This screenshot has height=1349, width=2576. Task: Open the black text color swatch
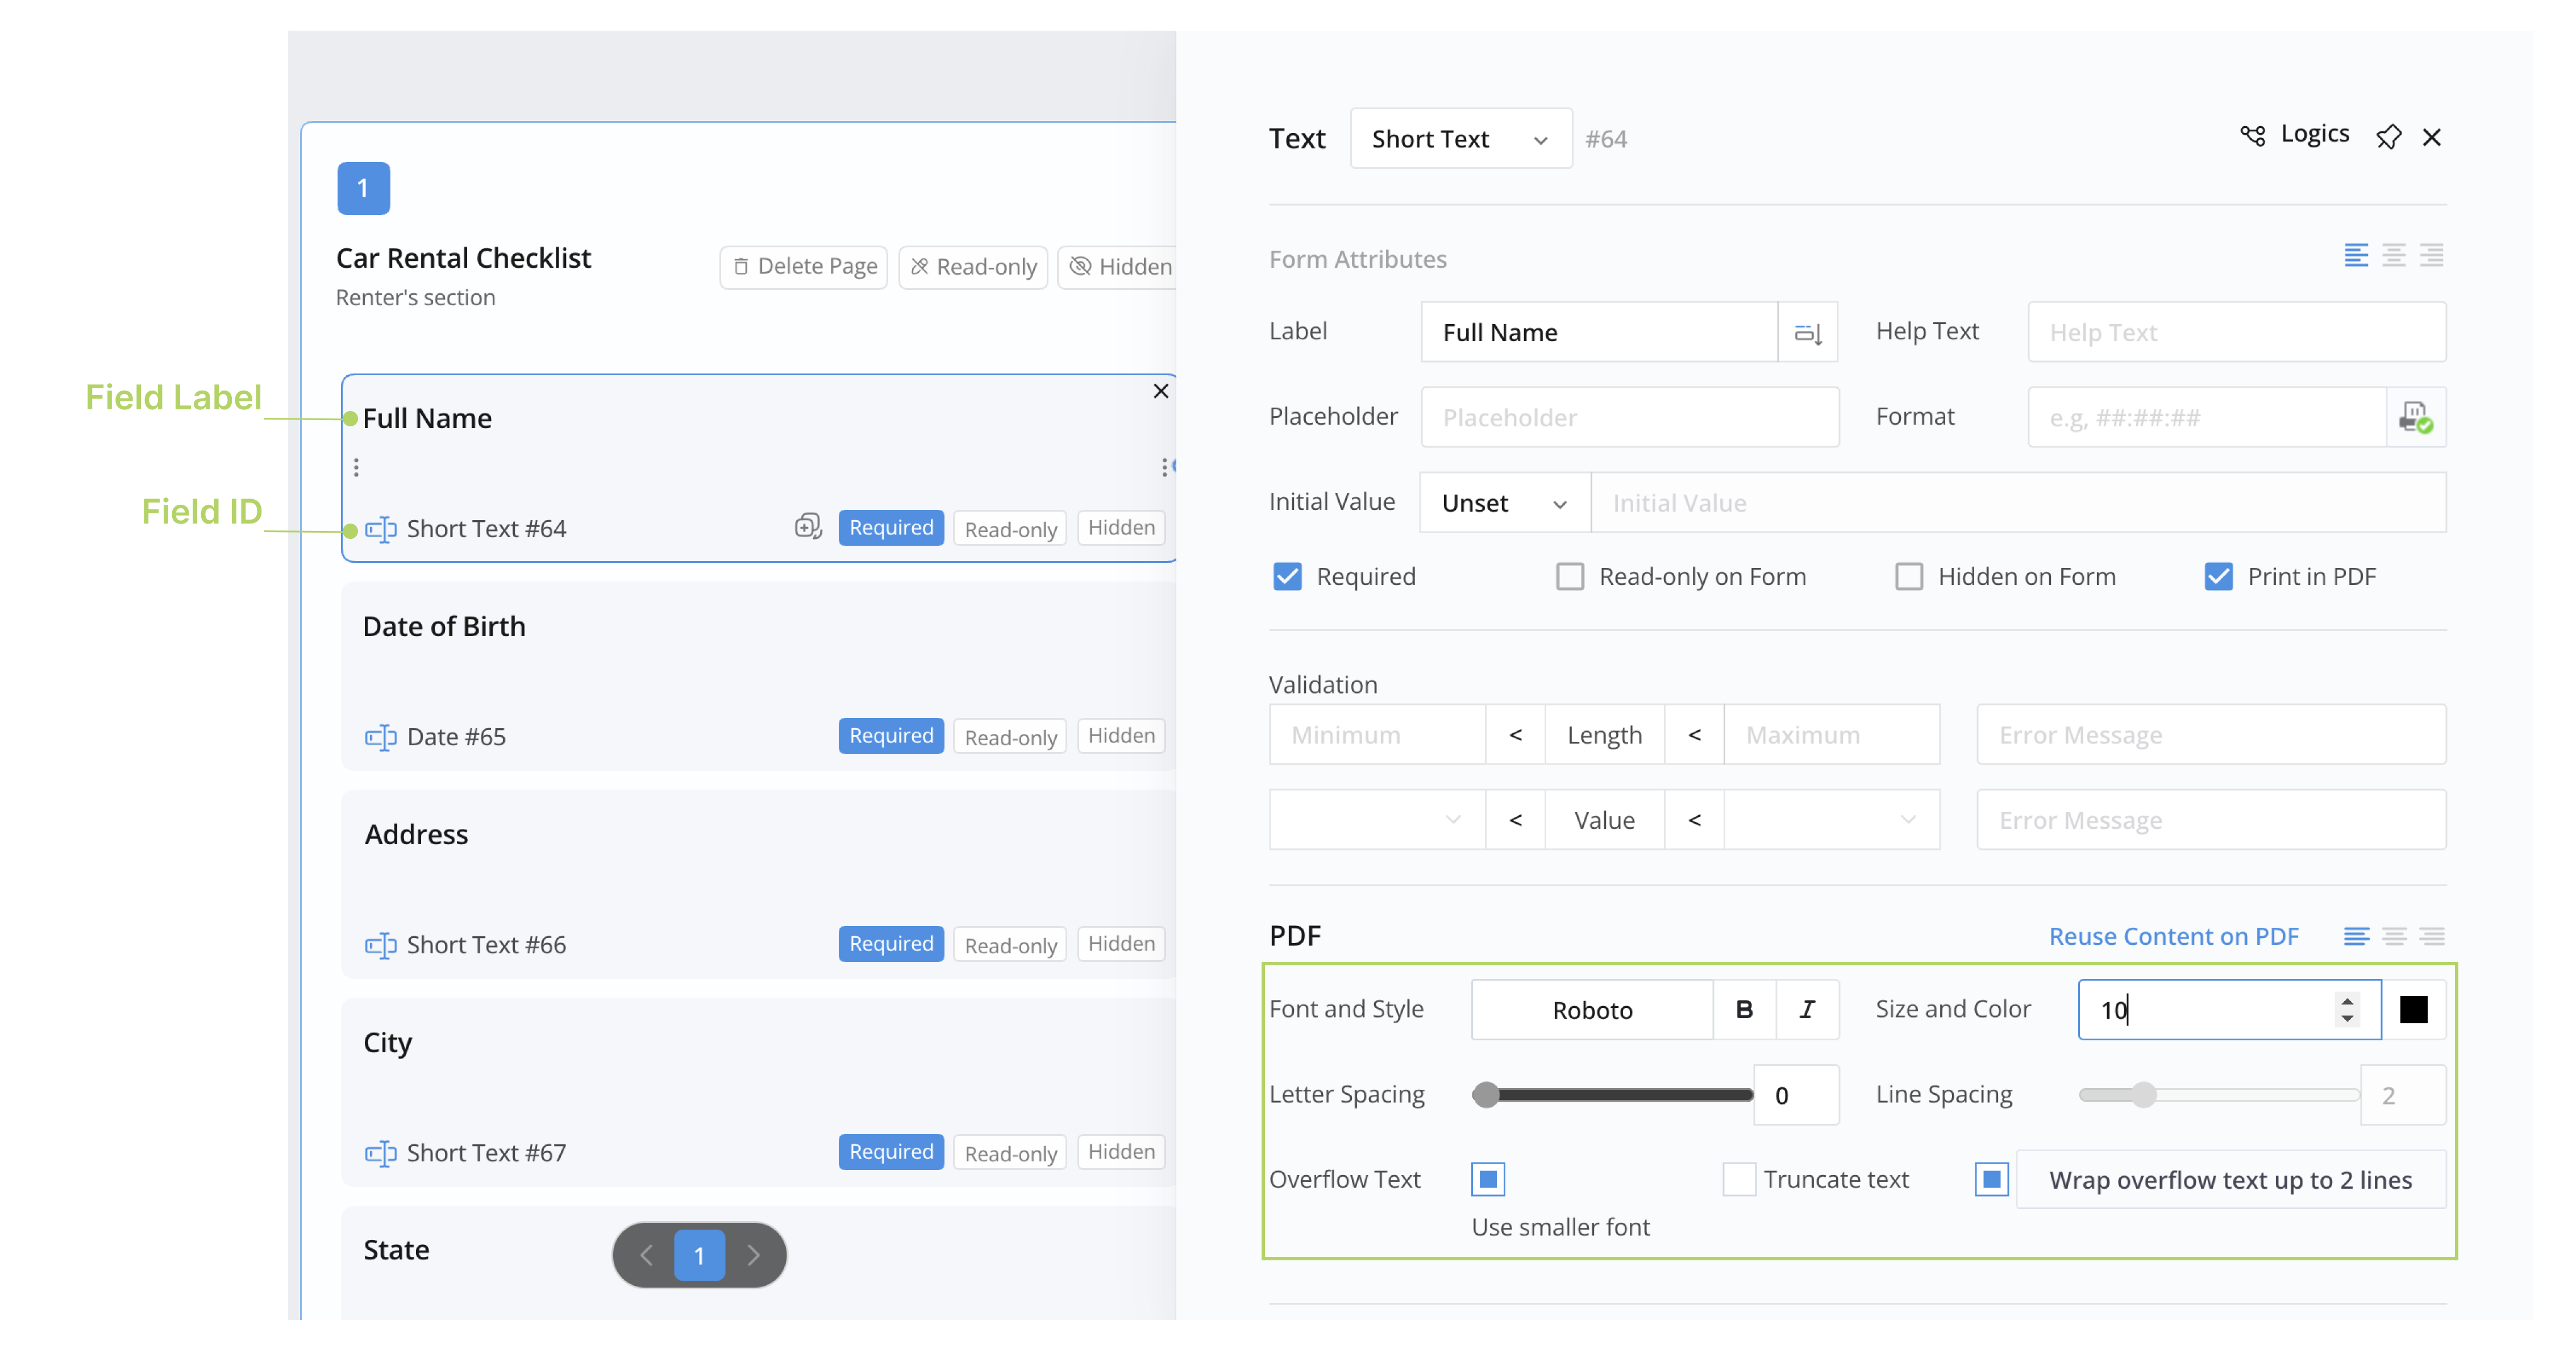2413,1010
